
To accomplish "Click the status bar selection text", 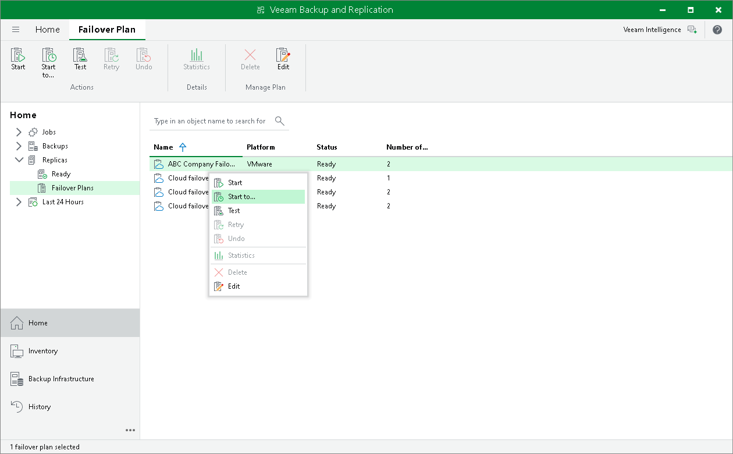I will point(45,447).
